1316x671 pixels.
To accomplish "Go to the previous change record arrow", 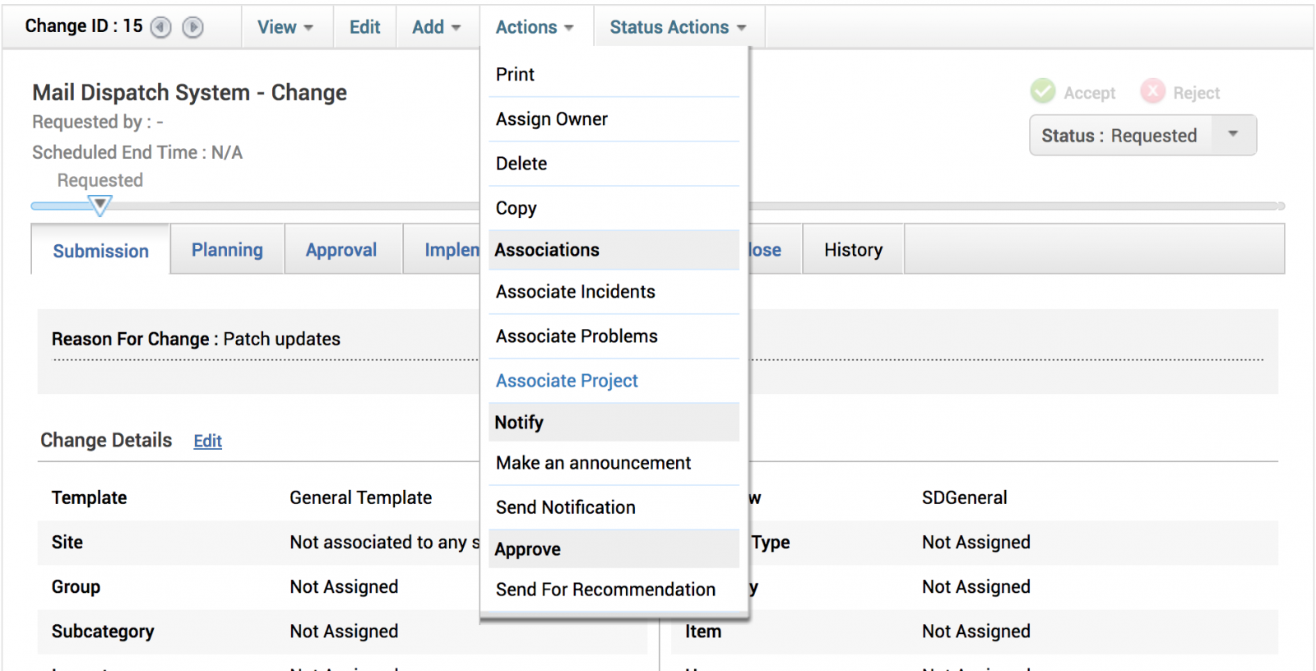I will [161, 27].
